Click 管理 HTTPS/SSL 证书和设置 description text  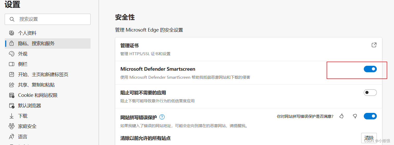tap(145, 54)
